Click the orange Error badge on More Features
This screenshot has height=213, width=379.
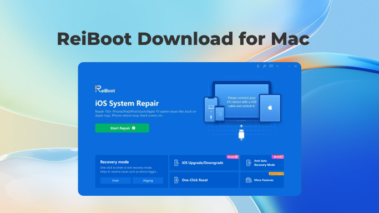point(276,174)
